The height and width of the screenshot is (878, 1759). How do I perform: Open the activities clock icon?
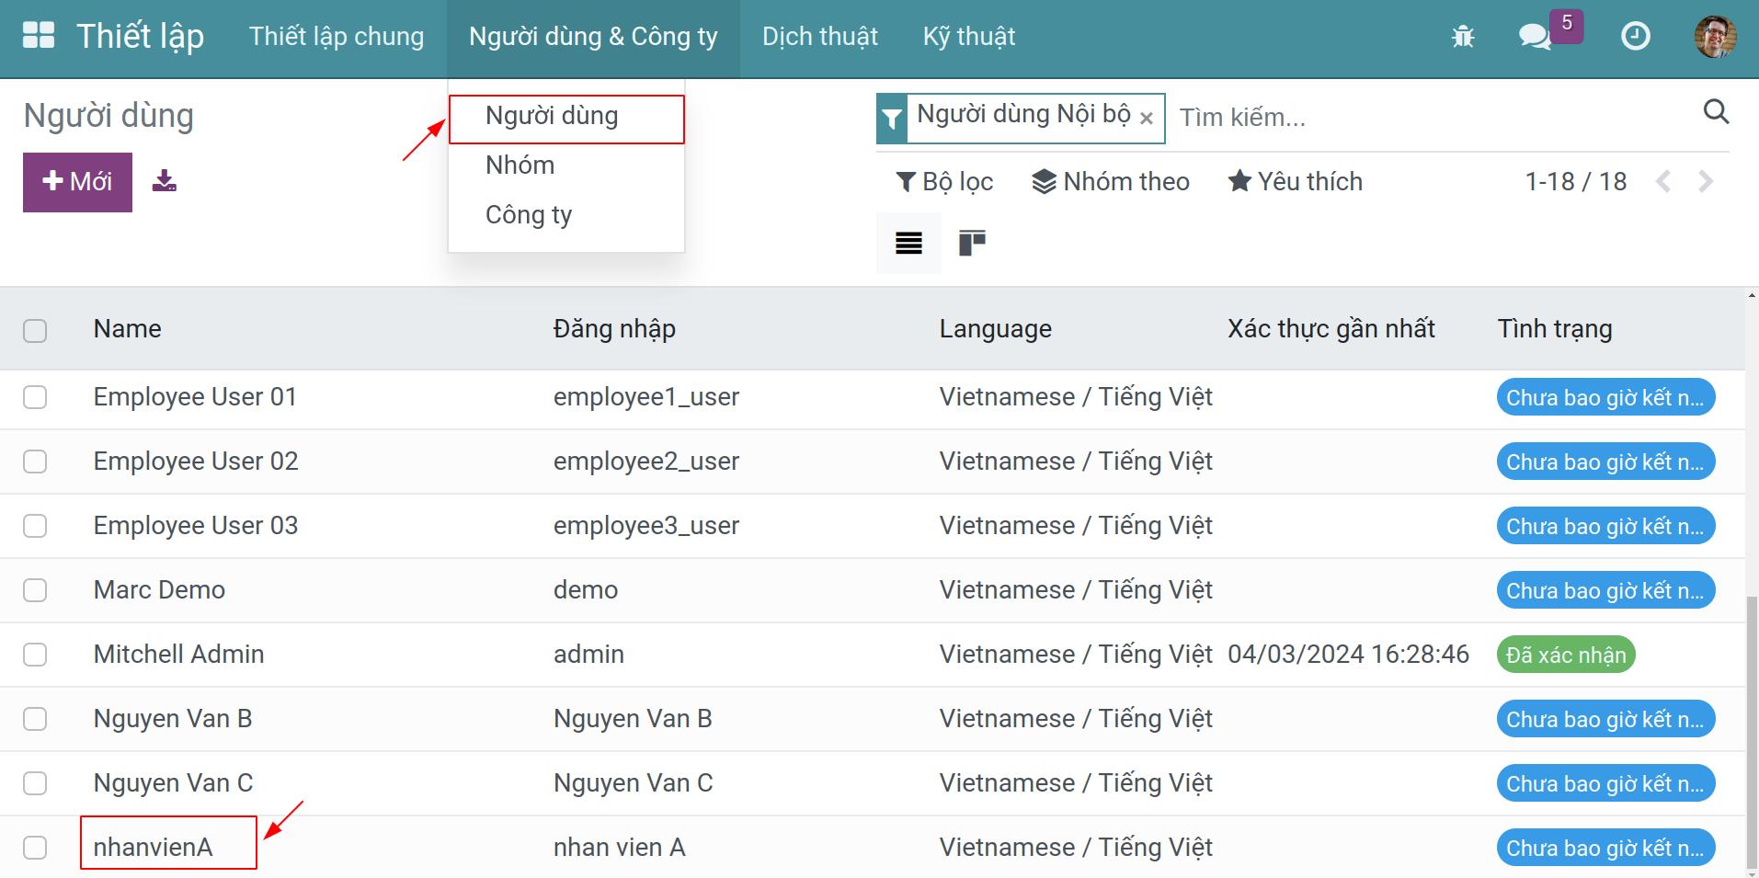tap(1635, 37)
